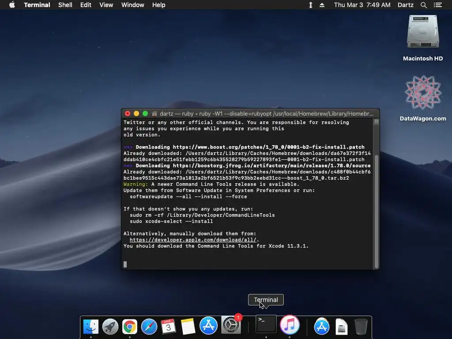
Task: Click home folder proxy icon in Terminal title
Action: click(x=154, y=113)
